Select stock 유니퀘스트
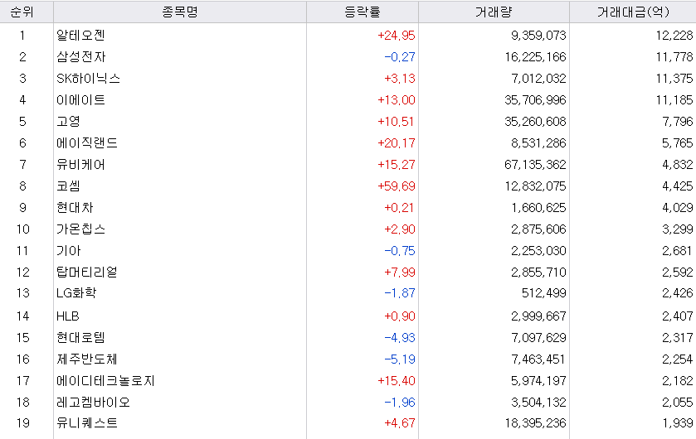Screen dimensions: 696x439 [87, 423]
